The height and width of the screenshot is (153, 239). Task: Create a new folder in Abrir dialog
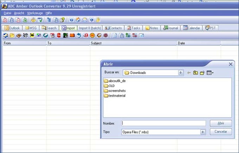pyautogui.click(x=202, y=73)
